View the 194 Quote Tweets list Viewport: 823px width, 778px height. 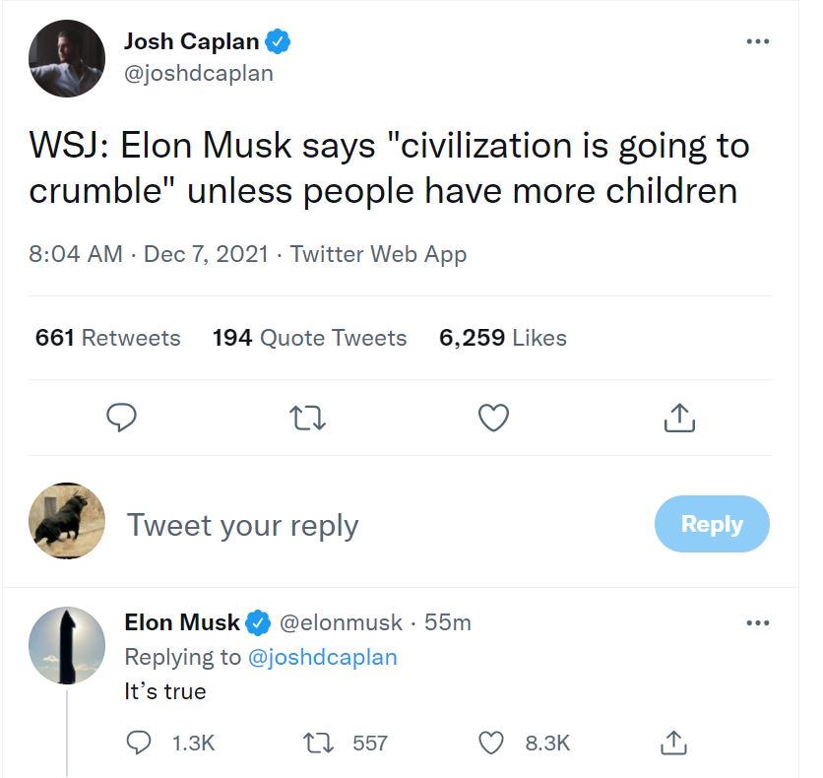(x=309, y=338)
